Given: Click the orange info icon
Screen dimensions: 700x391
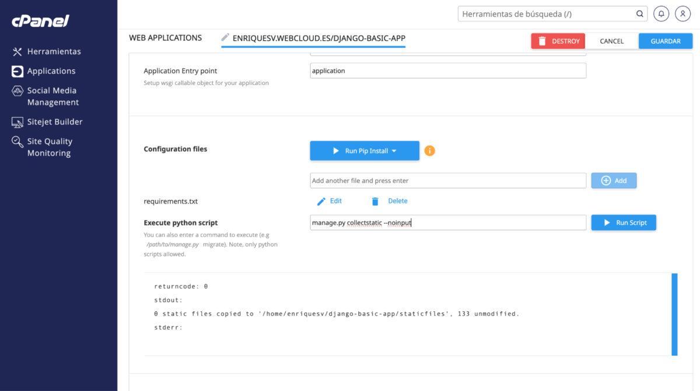Looking at the screenshot, I should click(x=429, y=151).
